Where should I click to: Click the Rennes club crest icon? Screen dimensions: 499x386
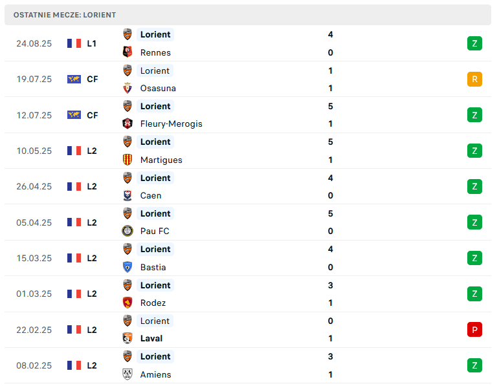click(x=128, y=52)
